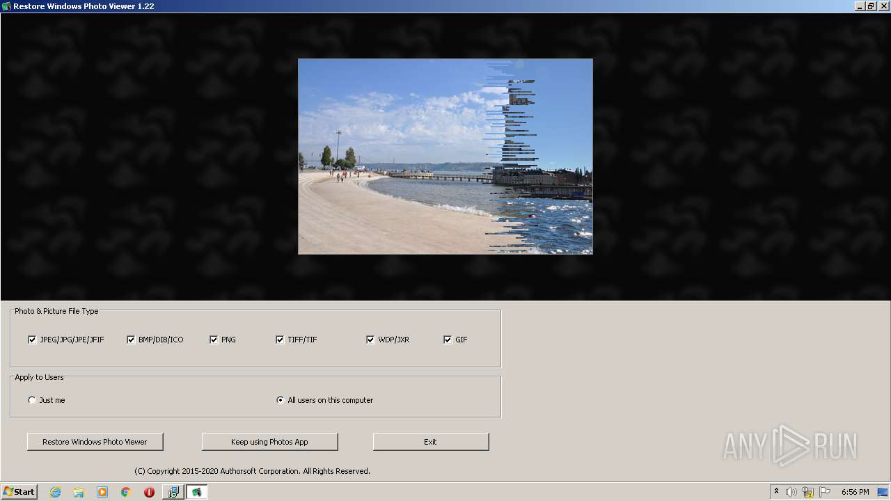Open Windows Explorer folder icon in taskbar
The height and width of the screenshot is (501, 891).
pos(79,492)
